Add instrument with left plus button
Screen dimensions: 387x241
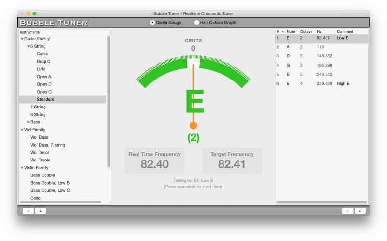coord(41,211)
